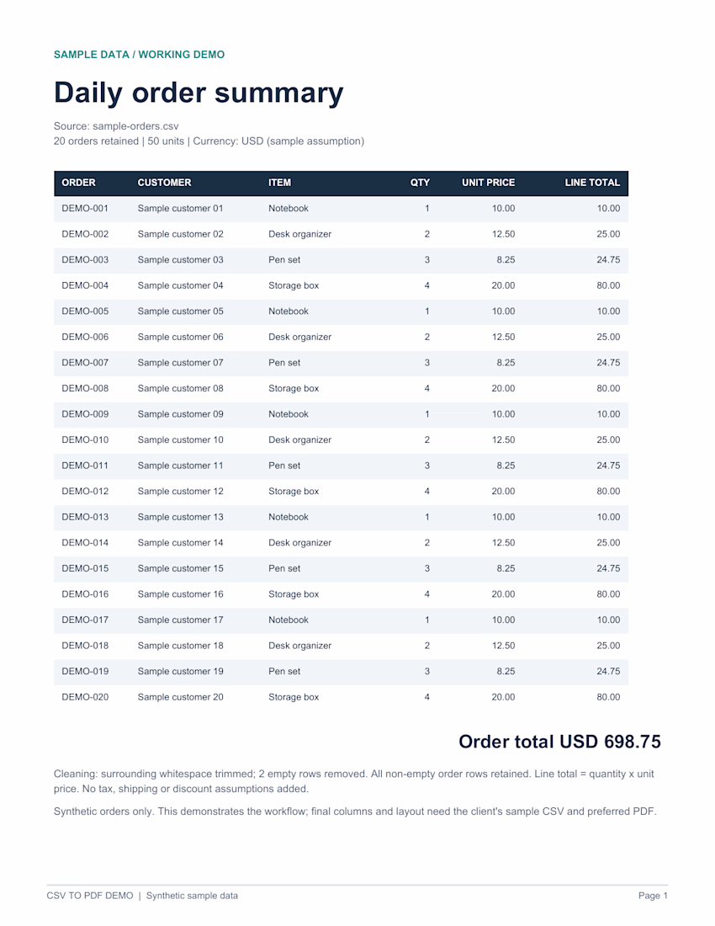
Task: Click the CUSTOMER column header
Action: coord(164,183)
